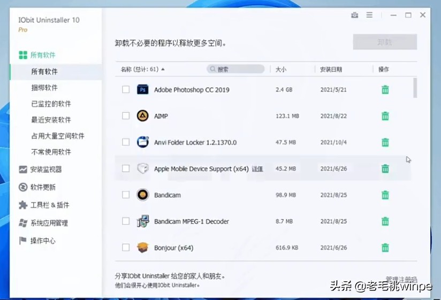Click the puzzle piece 工具栏 & 插件 icon
This screenshot has width=441, height=300.
click(23, 205)
